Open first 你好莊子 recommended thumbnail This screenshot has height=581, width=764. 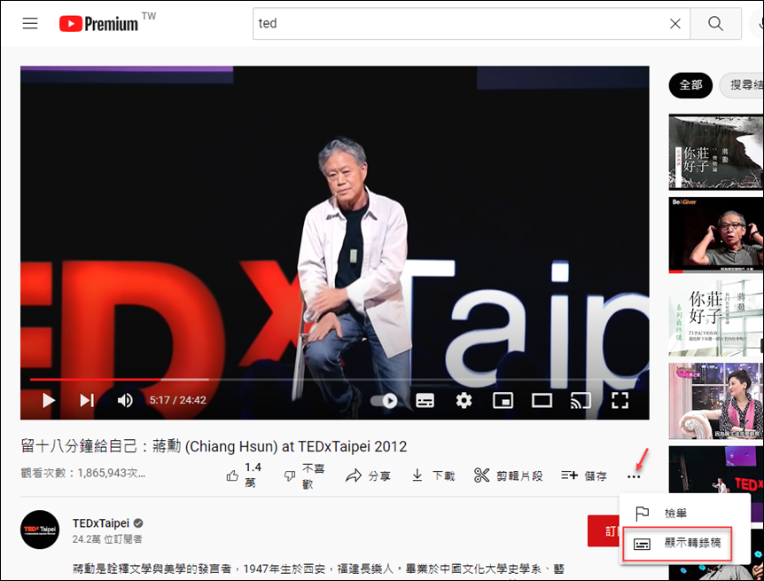[x=716, y=152]
